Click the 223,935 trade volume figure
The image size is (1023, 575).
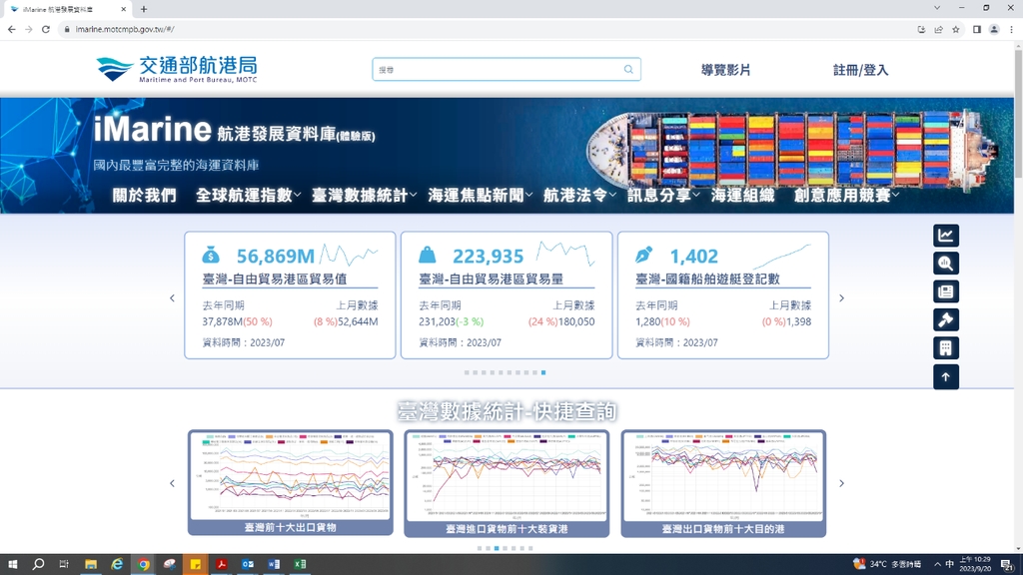488,256
